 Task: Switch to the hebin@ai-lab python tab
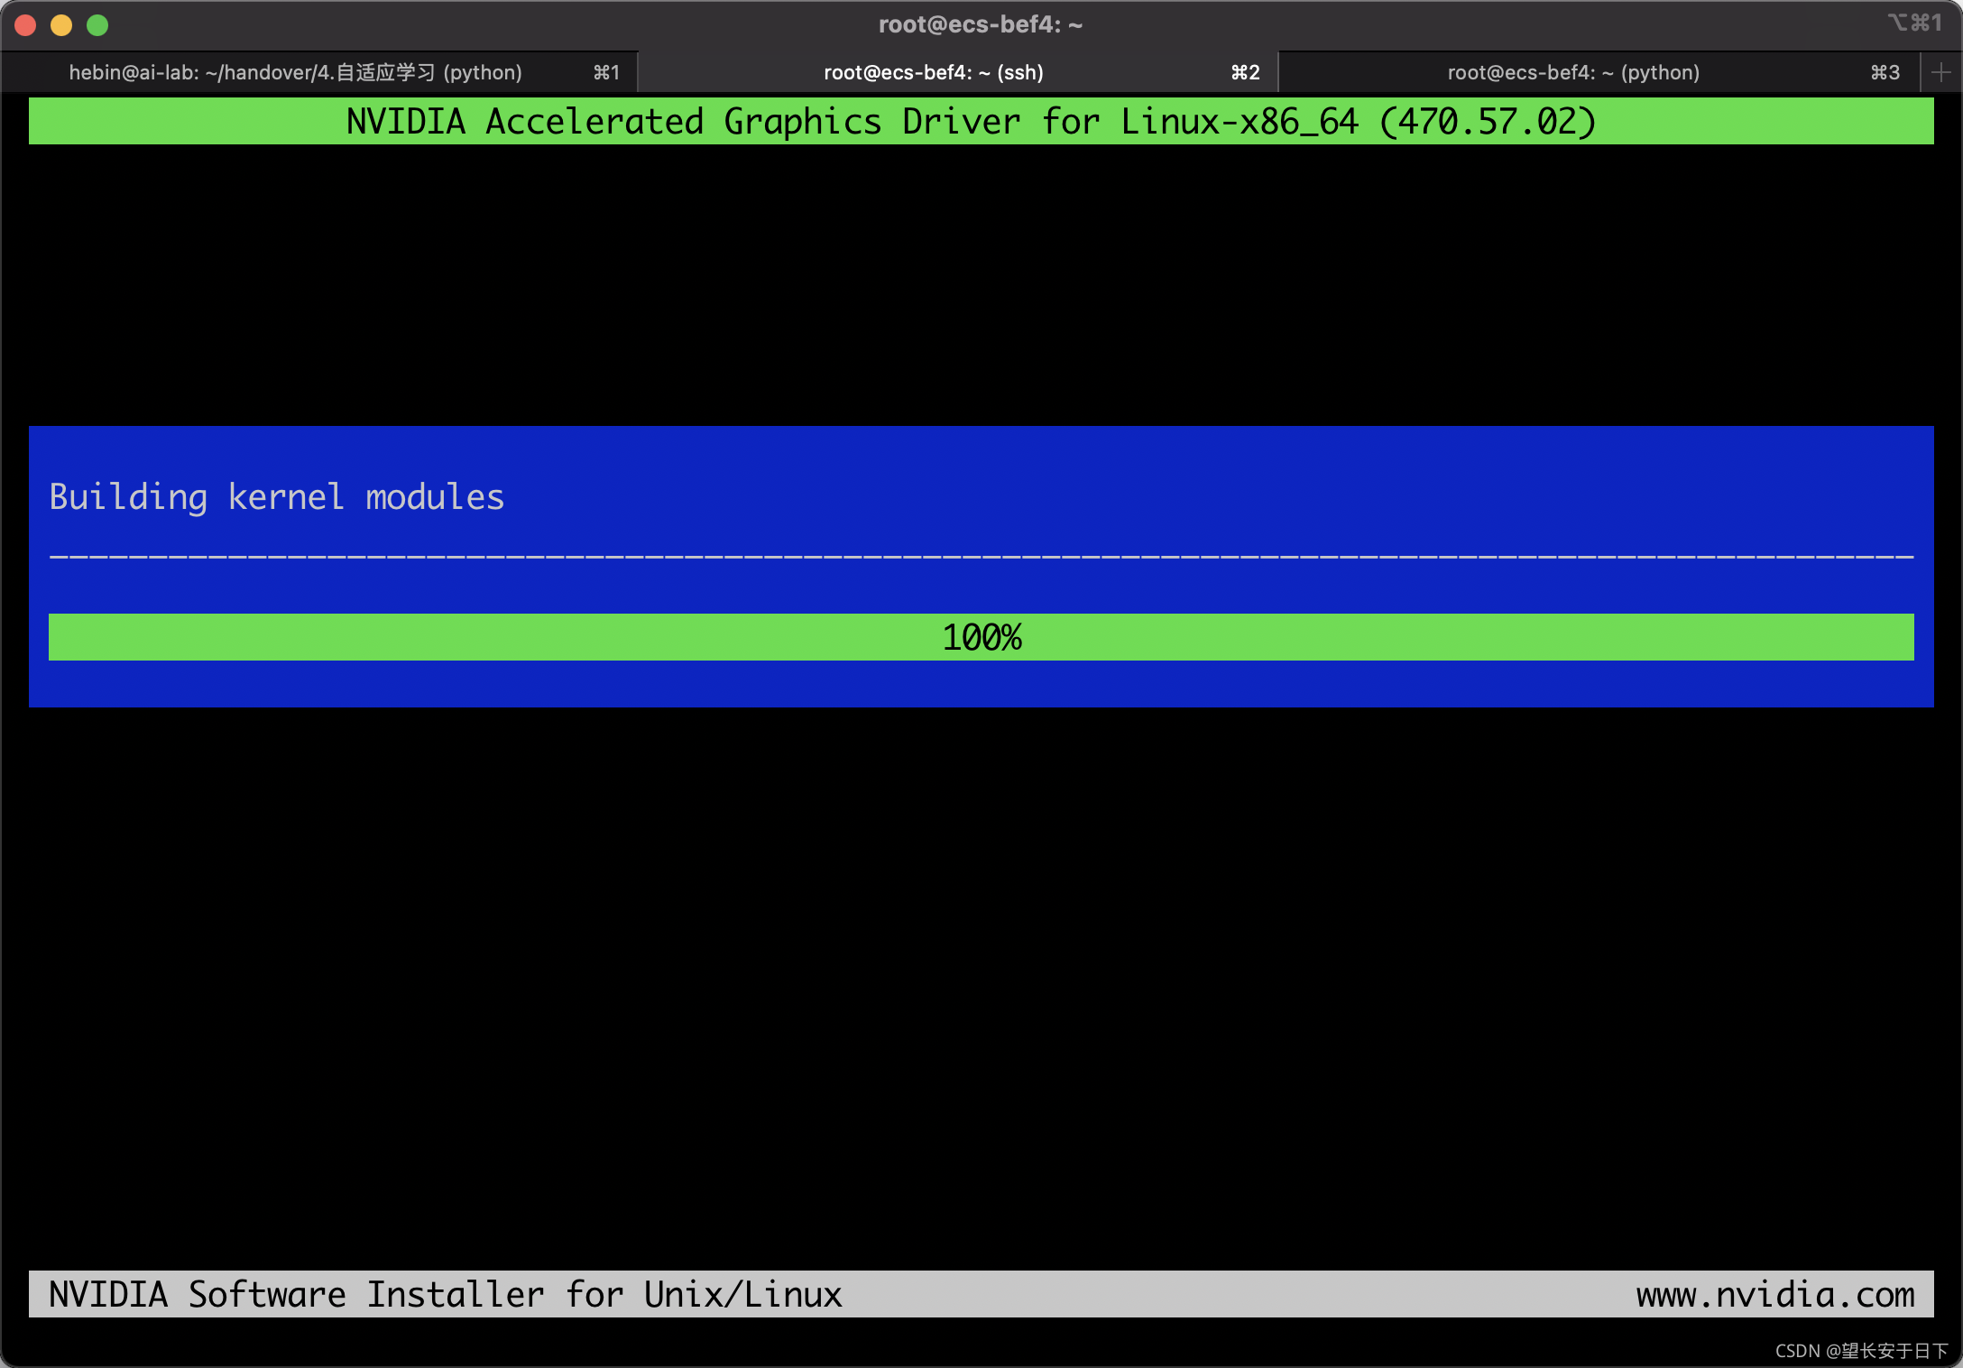[x=295, y=72]
